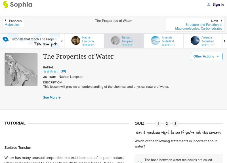Click the blue tutorials count badge
This screenshot has width=227, height=163.
pyautogui.click(x=5, y=39)
